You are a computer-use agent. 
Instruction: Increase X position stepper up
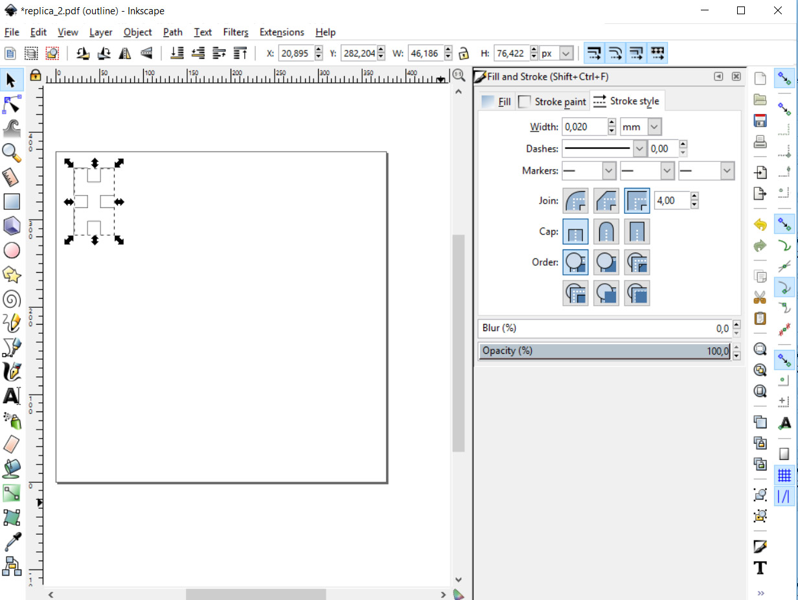tap(318, 49)
